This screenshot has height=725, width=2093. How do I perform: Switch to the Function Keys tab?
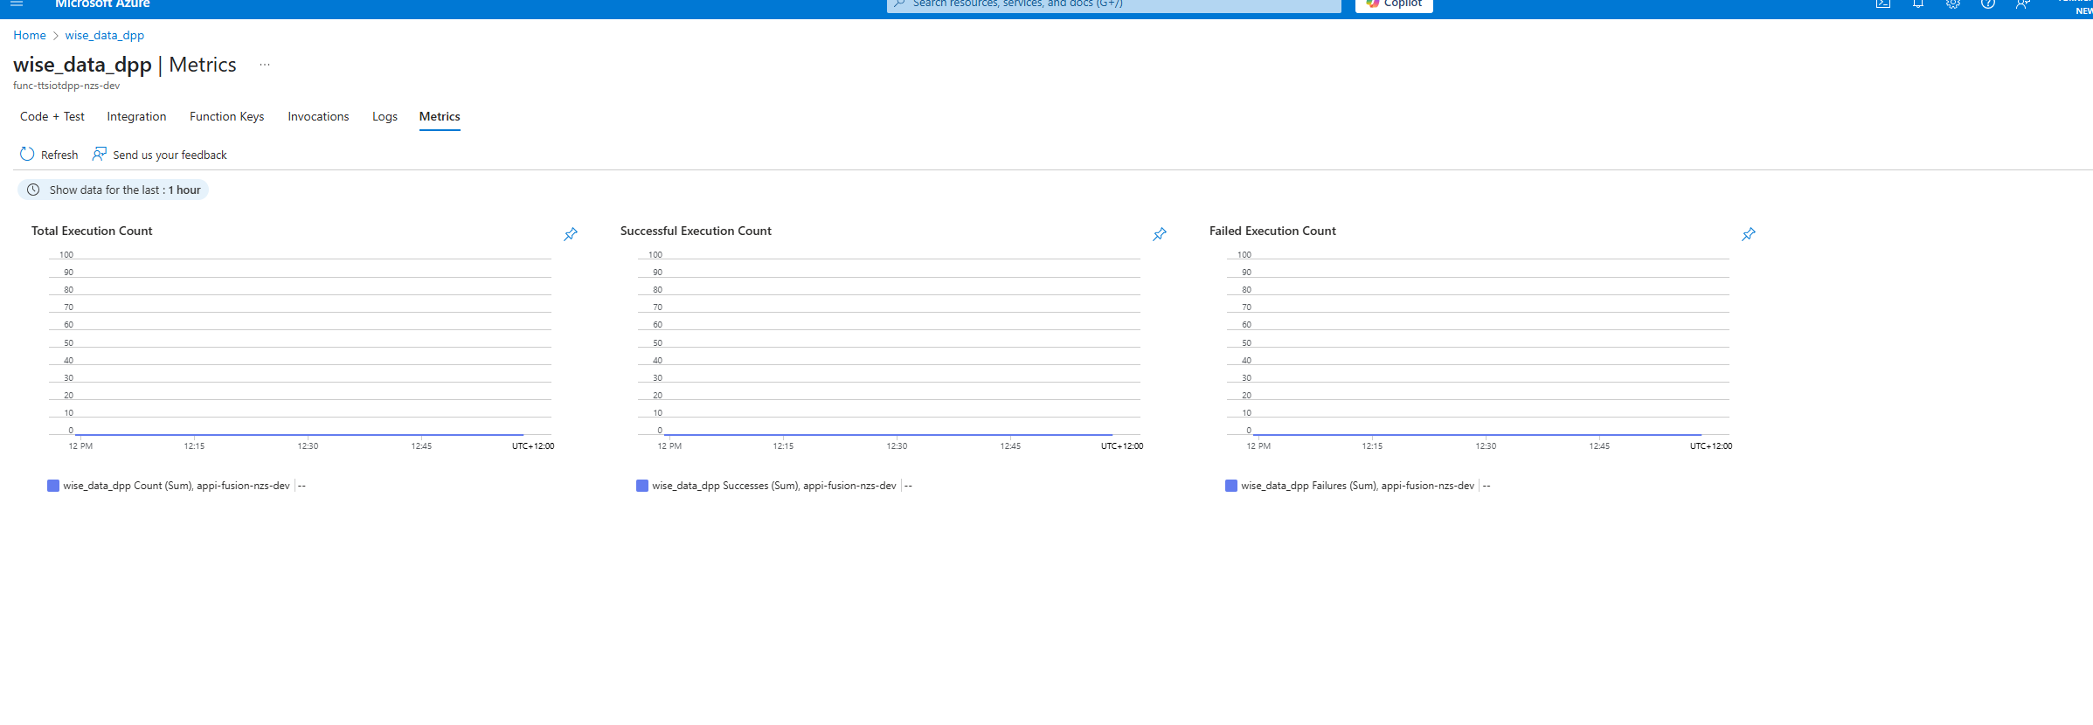pos(226,116)
